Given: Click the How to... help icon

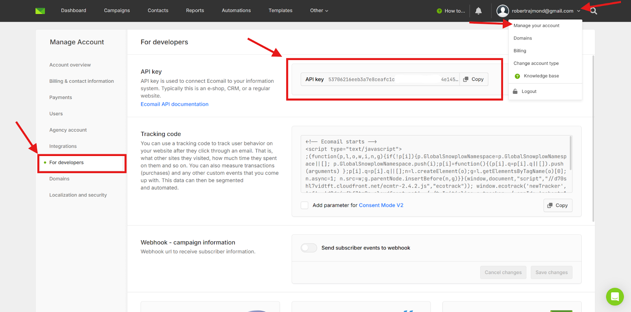Looking at the screenshot, I should [x=439, y=11].
